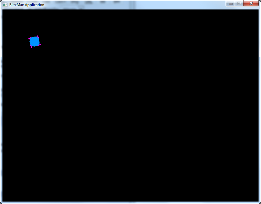This screenshot has width=261, height=204.
Task: Maximize the BlitzMax Application window
Action: point(239,4)
